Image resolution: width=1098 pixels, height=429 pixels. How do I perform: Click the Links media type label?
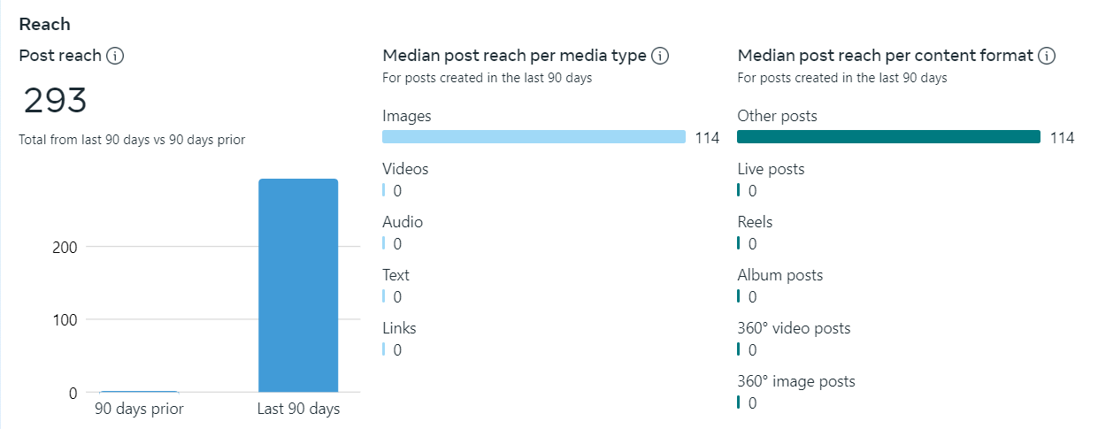399,328
